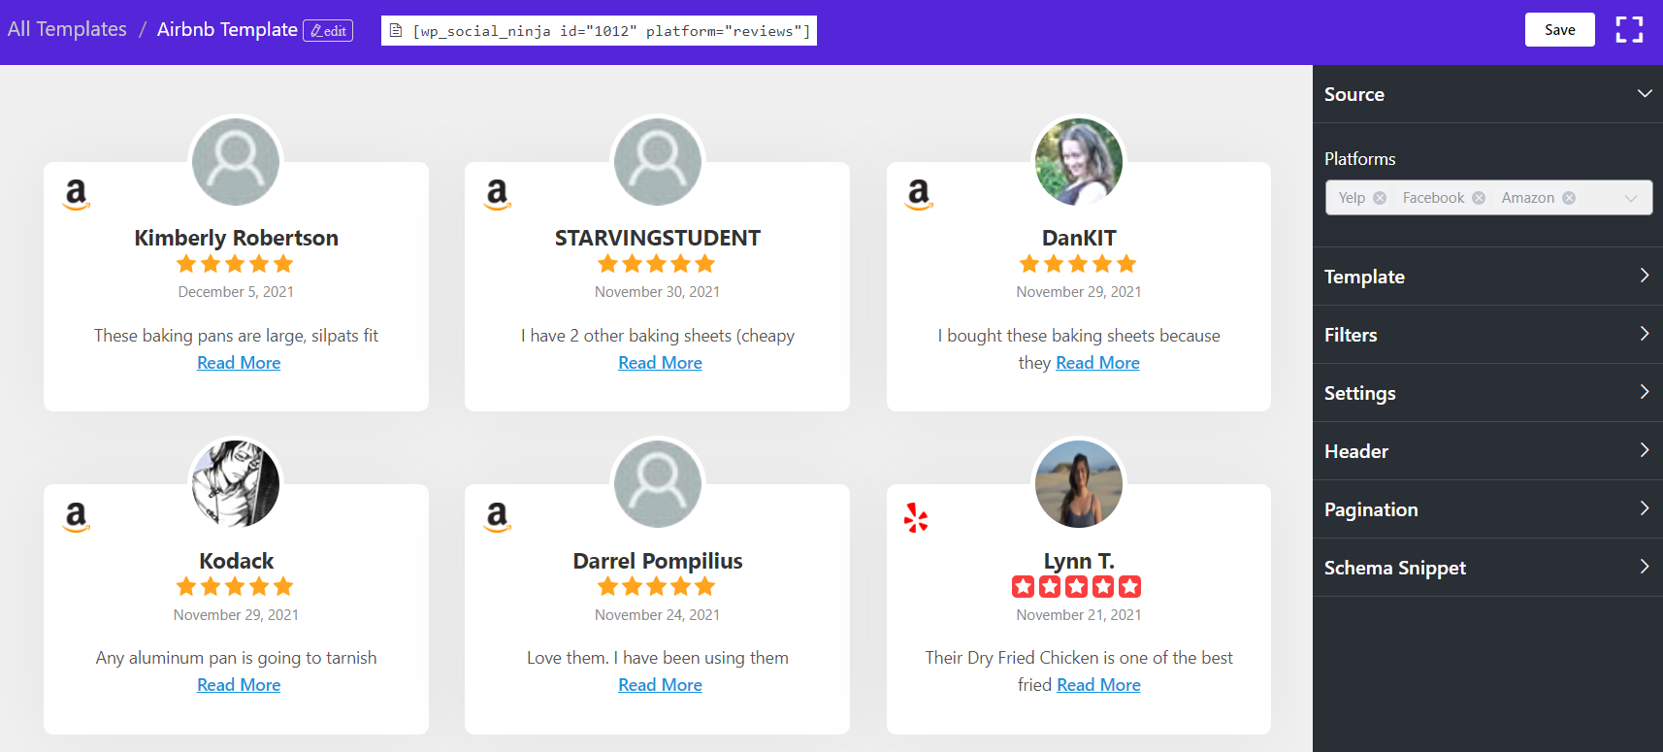Expand the Template section
1663x752 pixels.
(1644, 276)
